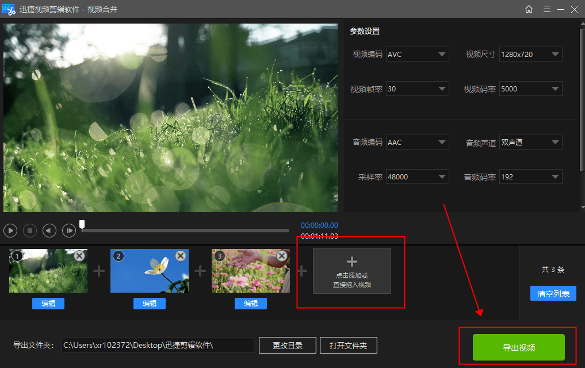Screen dimensions: 585x368
Task: Open the 视频帧率 30 dropdown
Action: pos(417,89)
